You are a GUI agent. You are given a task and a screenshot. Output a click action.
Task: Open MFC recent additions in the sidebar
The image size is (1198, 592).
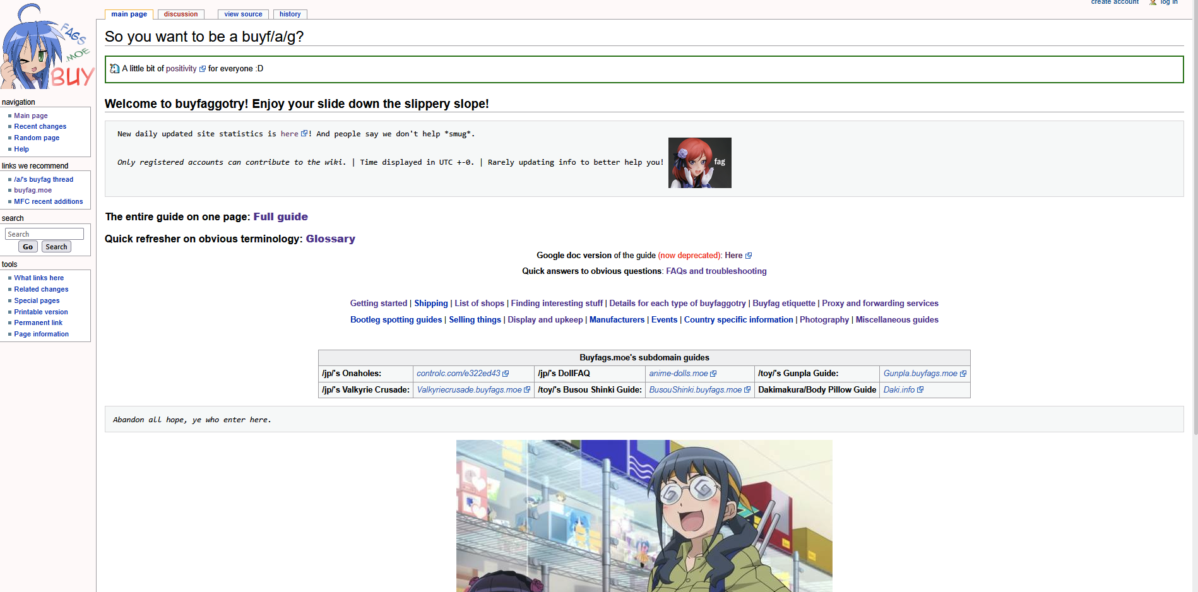click(x=49, y=202)
